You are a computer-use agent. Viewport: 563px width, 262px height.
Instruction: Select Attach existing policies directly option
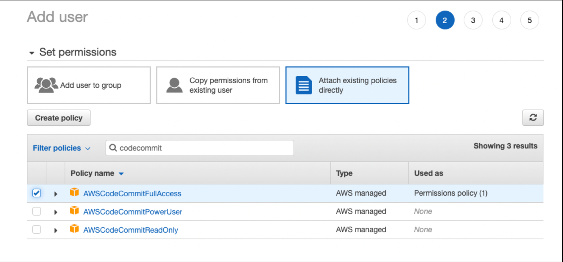[x=347, y=85]
